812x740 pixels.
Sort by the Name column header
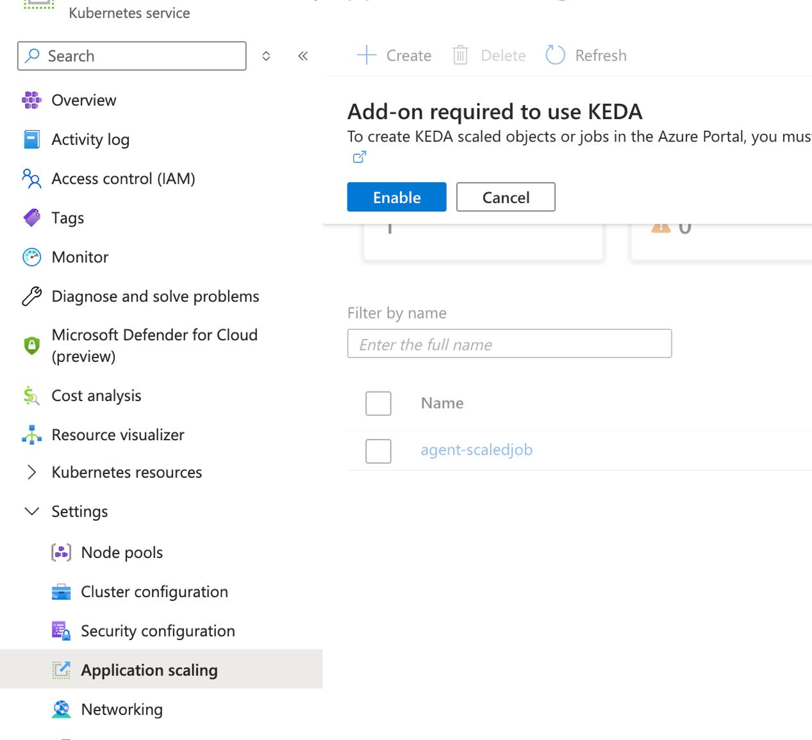442,403
